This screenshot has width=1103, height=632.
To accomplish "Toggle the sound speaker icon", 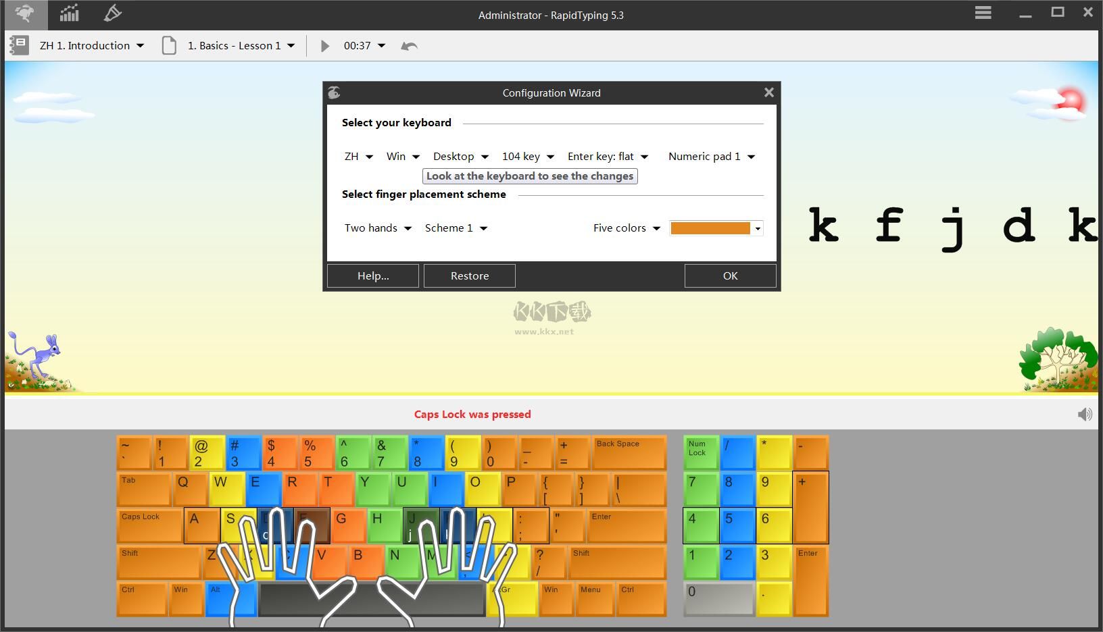I will coord(1084,414).
